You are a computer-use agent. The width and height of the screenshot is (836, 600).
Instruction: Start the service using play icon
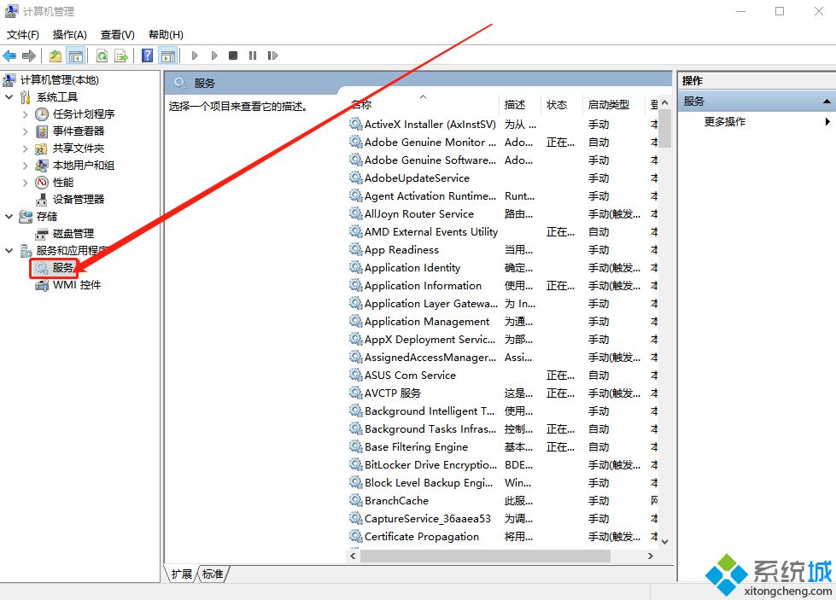[195, 55]
